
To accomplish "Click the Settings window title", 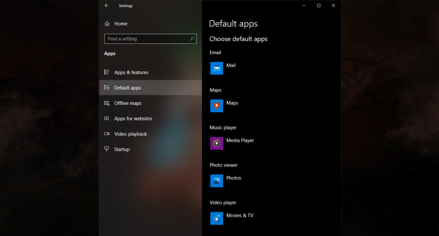I will (126, 6).
